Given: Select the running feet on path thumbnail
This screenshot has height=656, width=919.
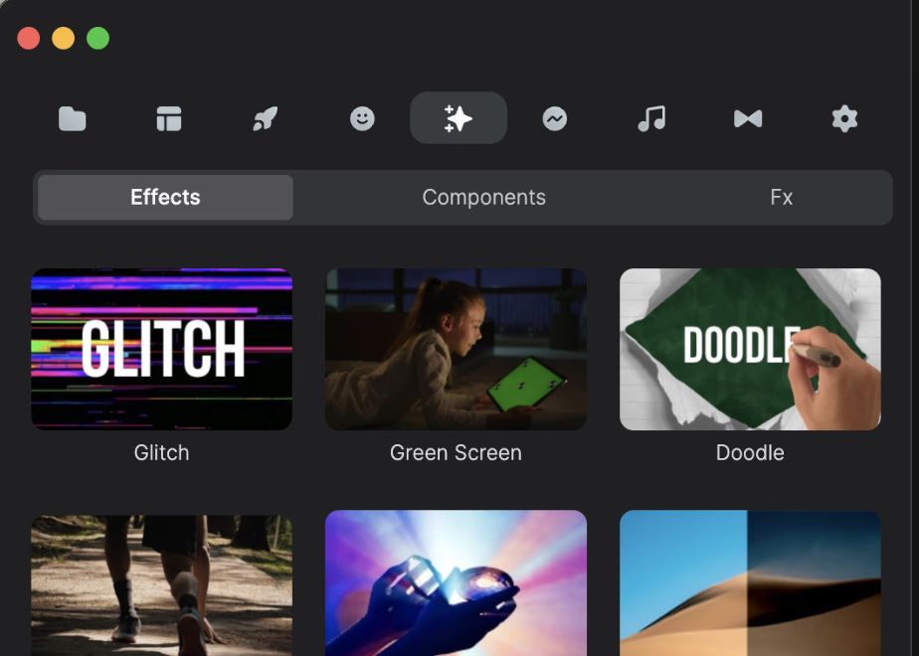Looking at the screenshot, I should click(161, 584).
